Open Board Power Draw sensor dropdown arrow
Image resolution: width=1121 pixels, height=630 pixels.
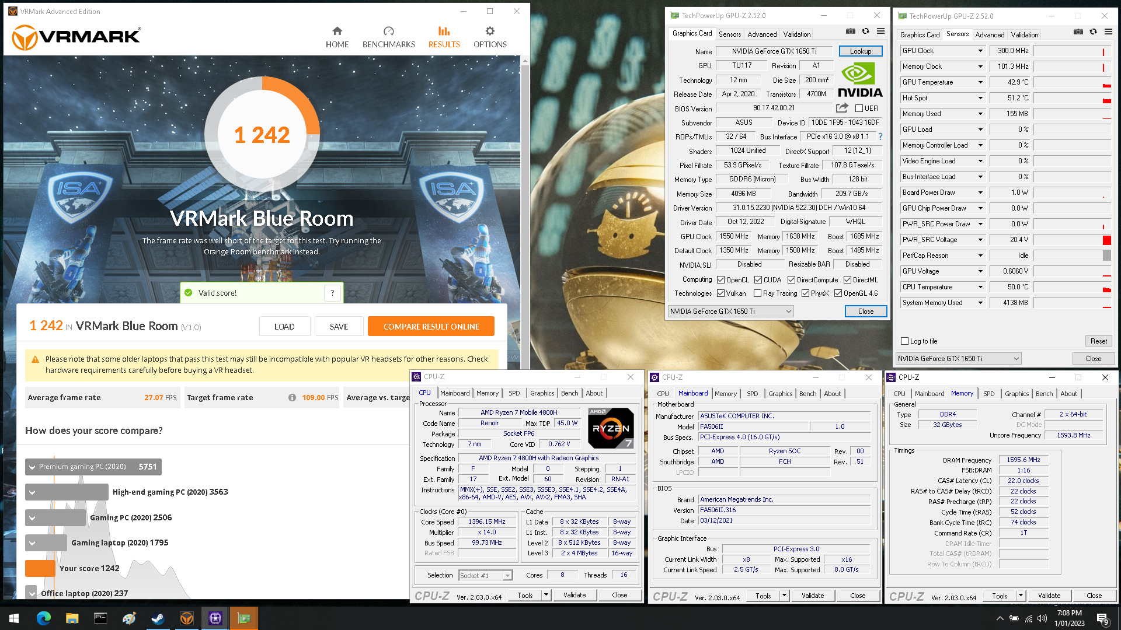[x=980, y=192]
